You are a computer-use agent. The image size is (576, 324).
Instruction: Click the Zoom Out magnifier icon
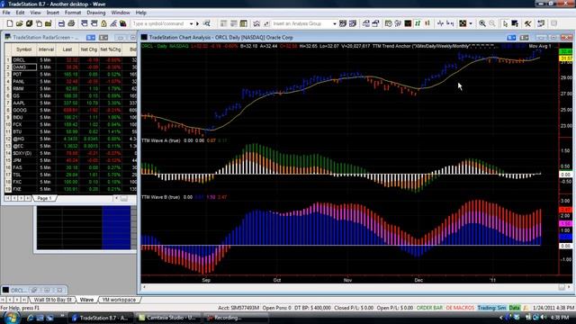492,23
